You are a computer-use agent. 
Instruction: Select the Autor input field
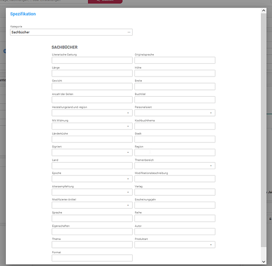click(175, 231)
